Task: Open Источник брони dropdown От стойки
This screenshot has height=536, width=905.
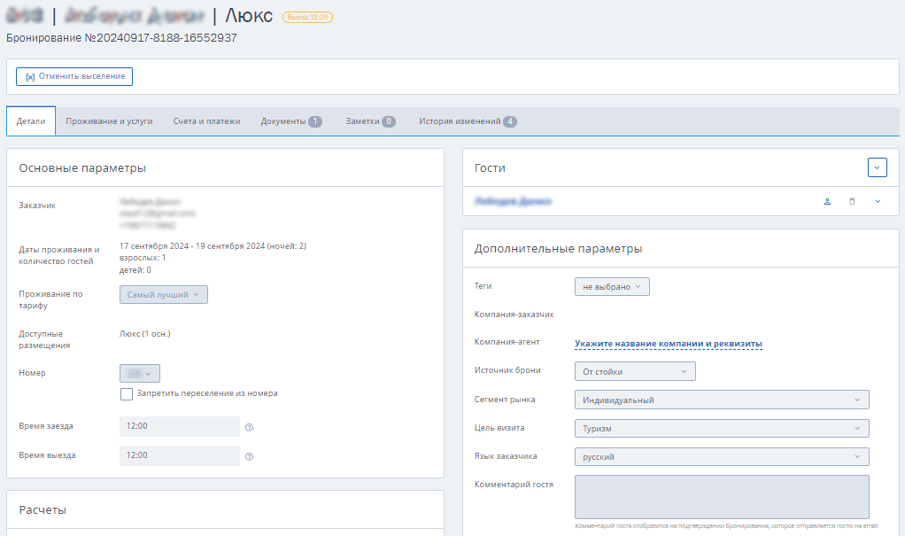Action: pos(635,371)
